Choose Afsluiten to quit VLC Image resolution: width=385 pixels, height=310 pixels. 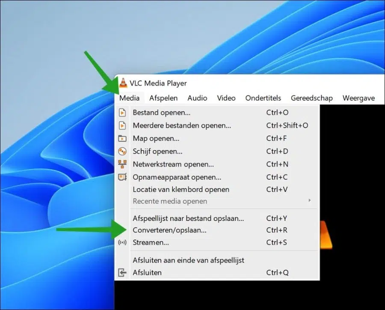(217, 273)
